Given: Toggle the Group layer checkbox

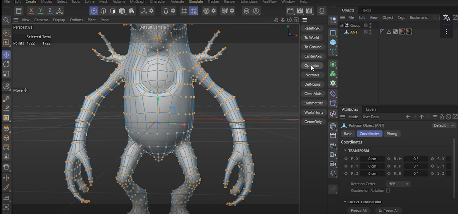Looking at the screenshot, I should 365,25.
